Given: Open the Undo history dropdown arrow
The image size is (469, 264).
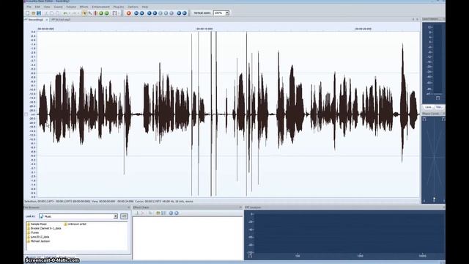Looking at the screenshot, I should (70, 13).
